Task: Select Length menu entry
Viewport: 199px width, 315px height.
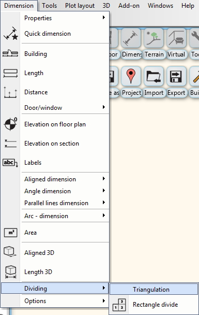Action: 55,73
